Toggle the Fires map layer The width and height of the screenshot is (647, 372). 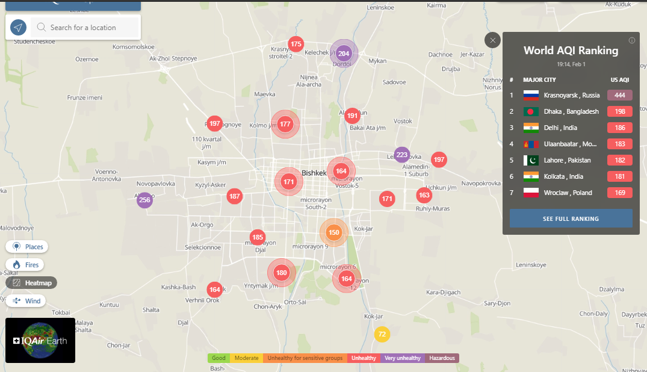pos(25,265)
